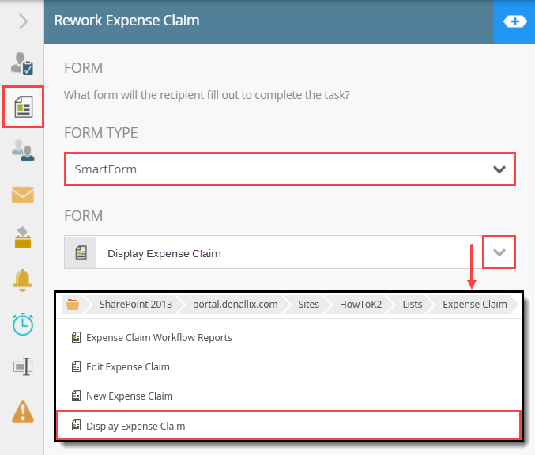Image resolution: width=535 pixels, height=455 pixels.
Task: Click the list's Display Expense Claim form icon
Action: (x=76, y=425)
